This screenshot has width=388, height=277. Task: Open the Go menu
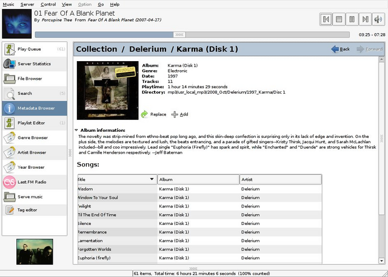(101, 4)
